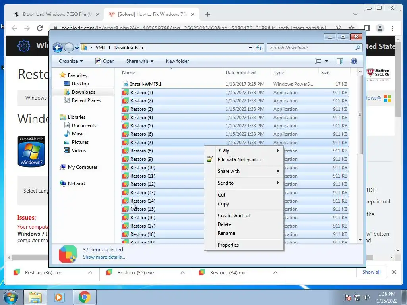
Task: Select Libraries in navigation pane
Action: tap(76, 117)
